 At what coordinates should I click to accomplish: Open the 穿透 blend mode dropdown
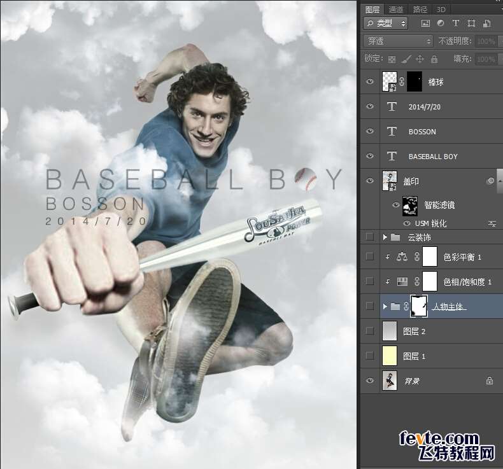click(x=398, y=41)
